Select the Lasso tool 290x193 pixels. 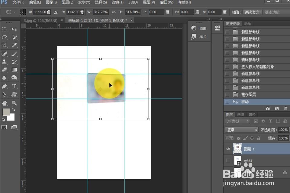pyautogui.click(x=4, y=37)
